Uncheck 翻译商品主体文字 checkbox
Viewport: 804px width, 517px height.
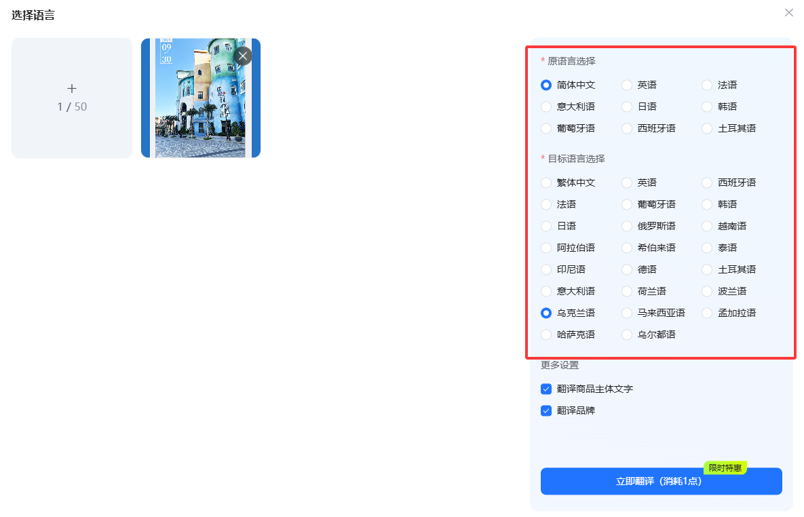tap(546, 389)
